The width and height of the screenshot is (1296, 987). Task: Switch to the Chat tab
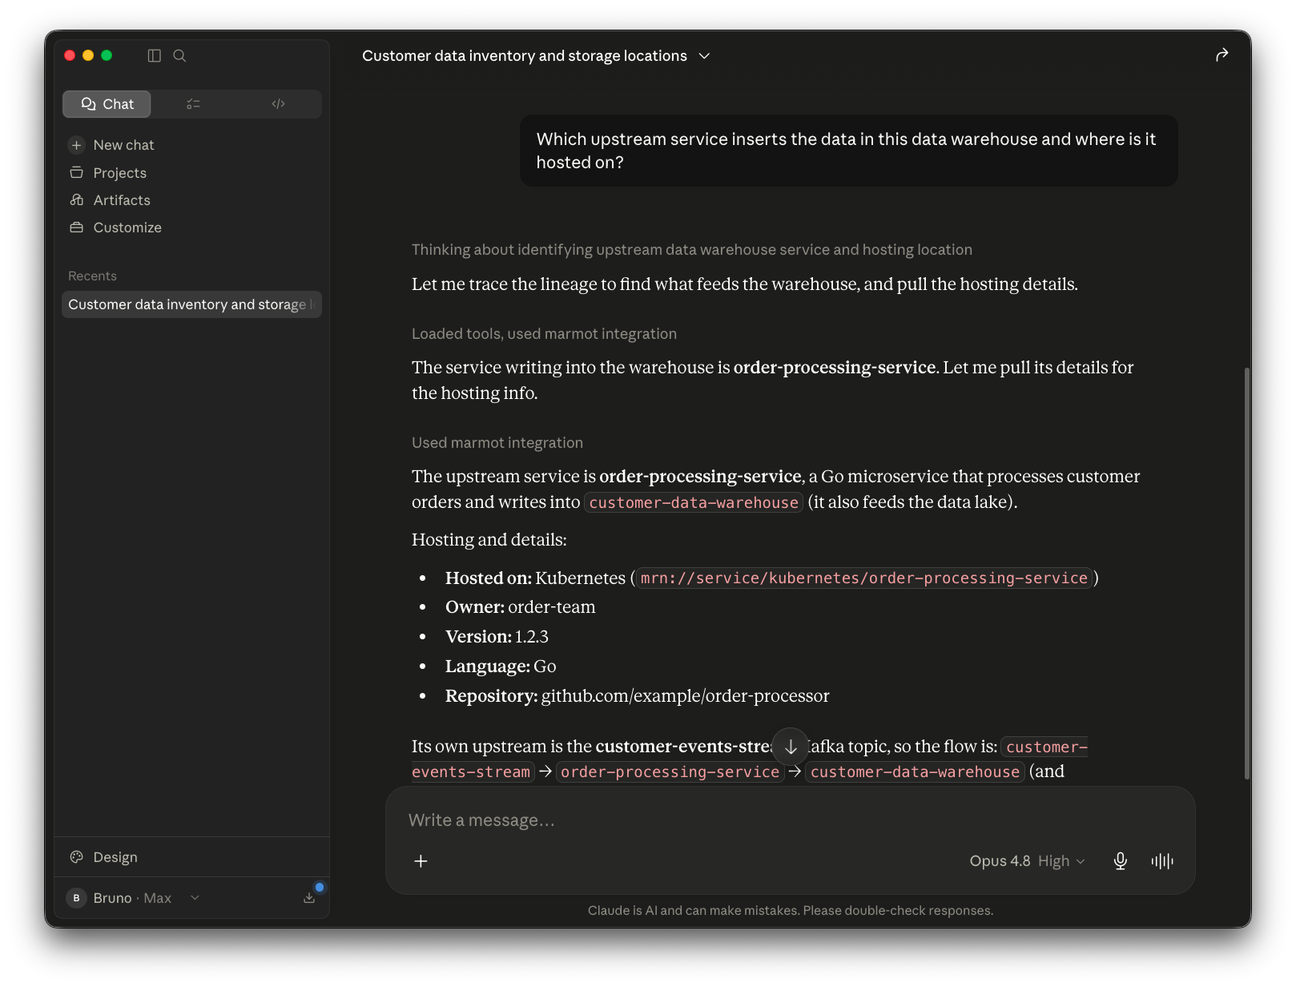107,104
